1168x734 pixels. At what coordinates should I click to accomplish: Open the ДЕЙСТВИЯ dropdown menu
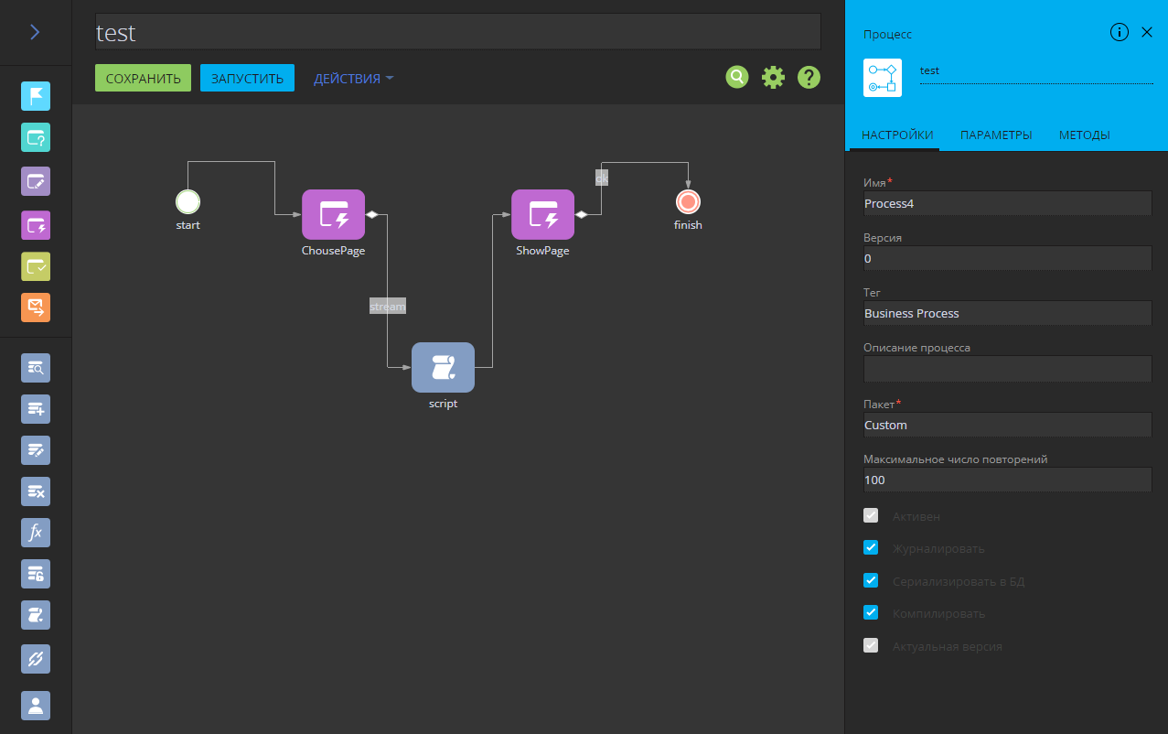353,79
